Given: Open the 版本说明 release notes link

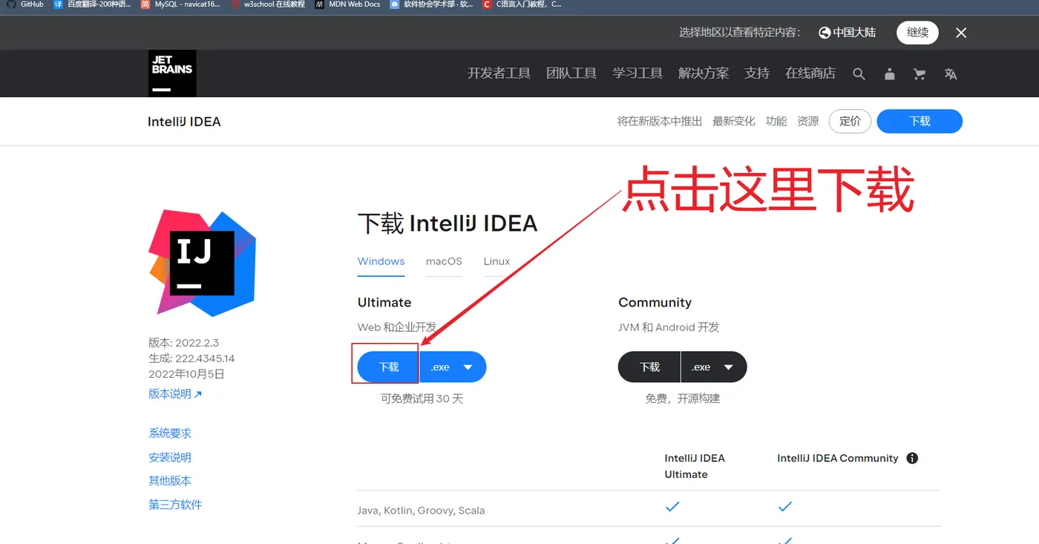Looking at the screenshot, I should tap(175, 394).
